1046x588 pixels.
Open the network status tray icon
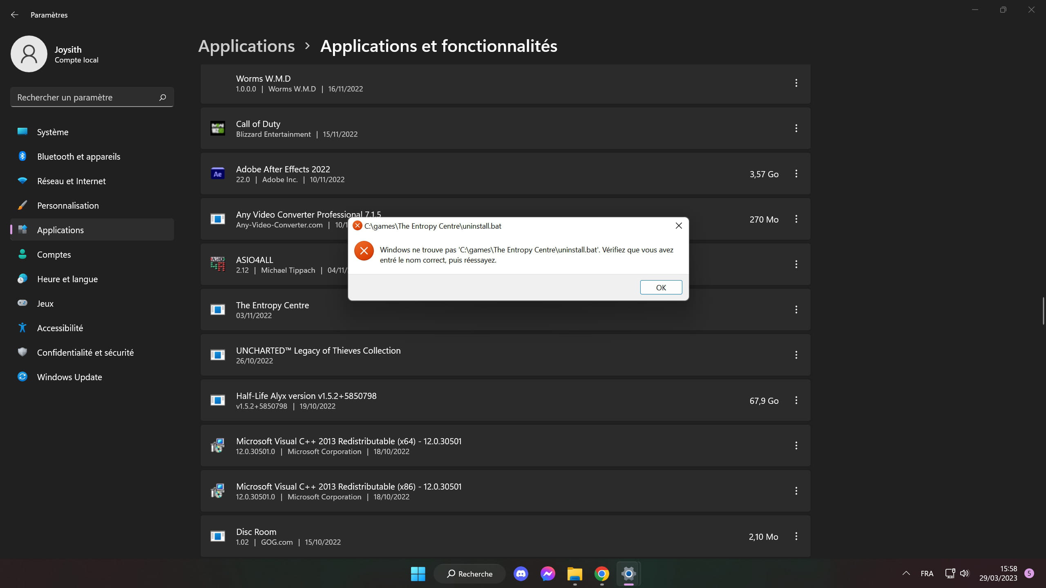(x=950, y=573)
